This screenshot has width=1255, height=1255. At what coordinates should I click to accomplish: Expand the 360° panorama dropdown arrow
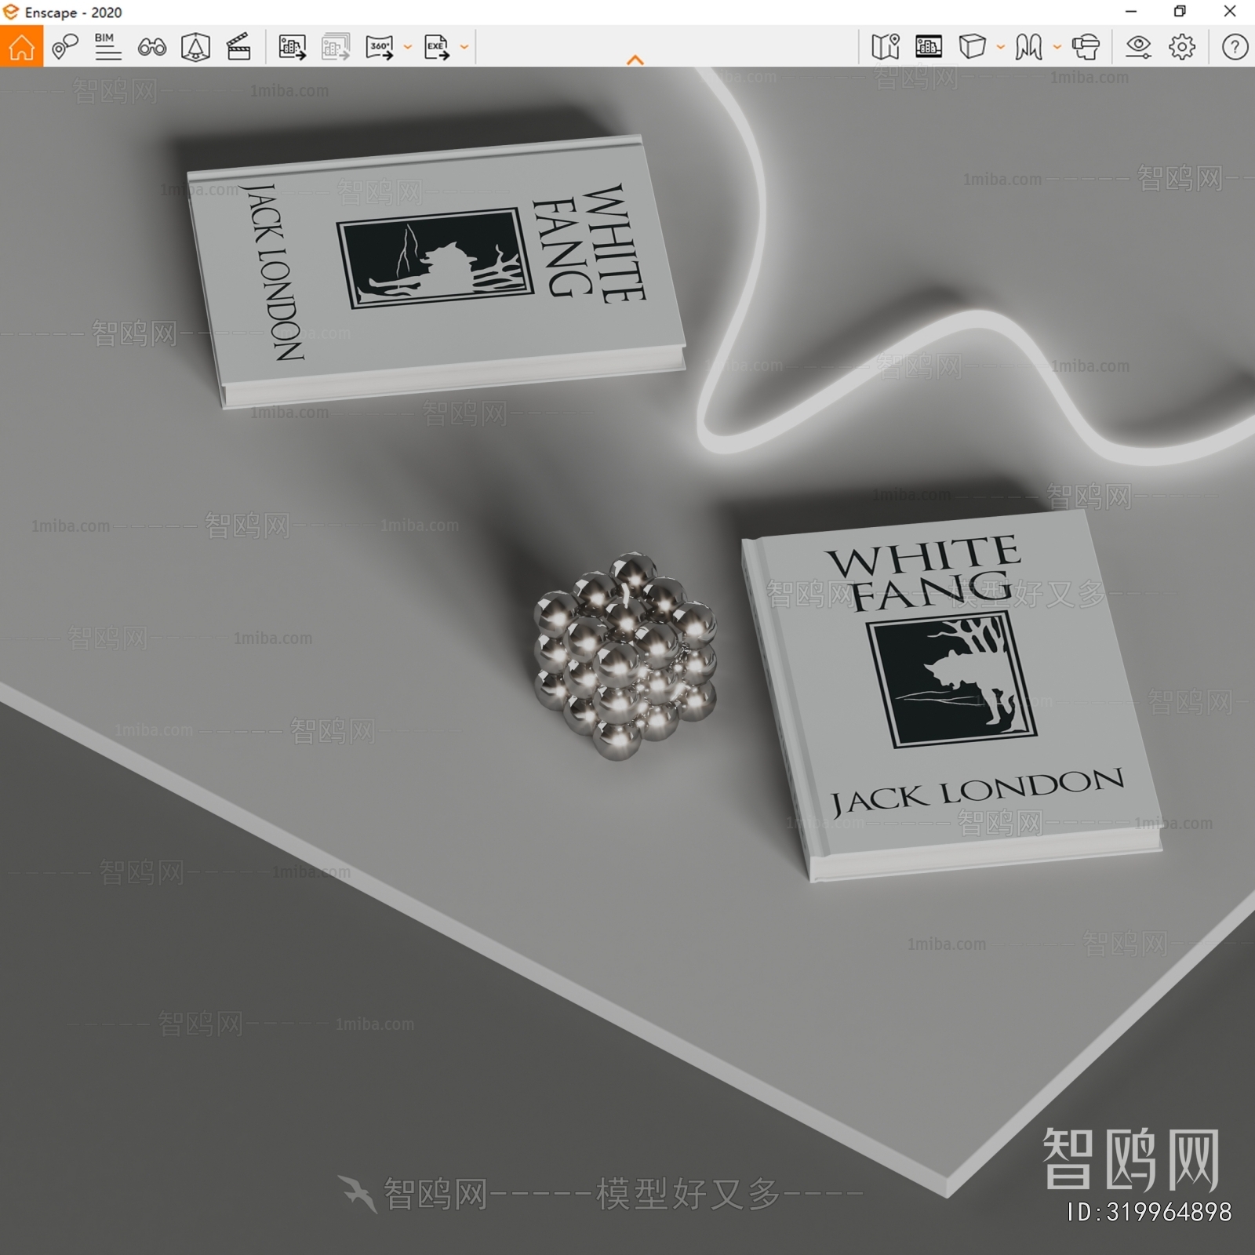408,47
